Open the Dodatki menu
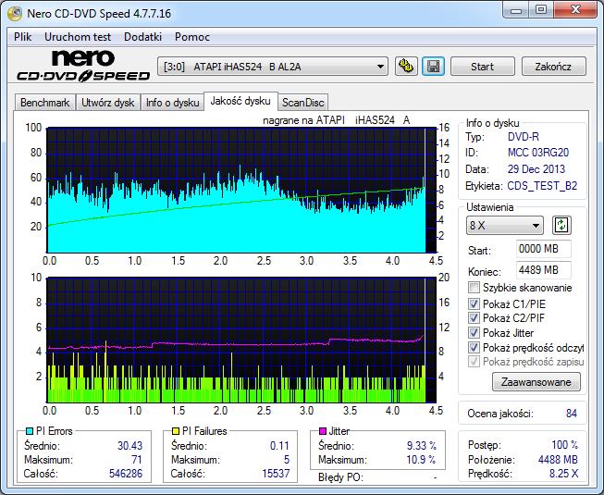Screen dimensions: 604x495 coord(142,37)
